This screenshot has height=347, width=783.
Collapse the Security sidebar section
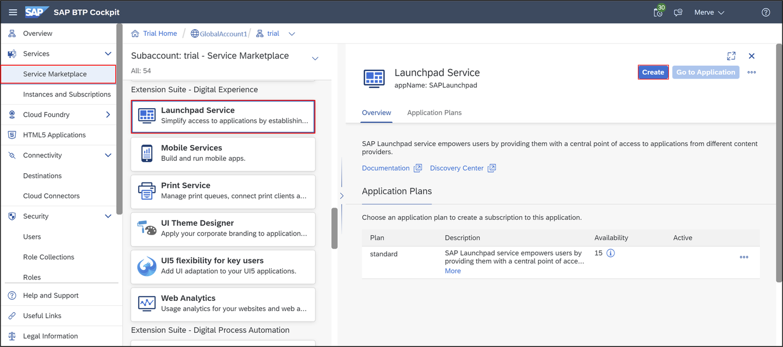coord(108,216)
